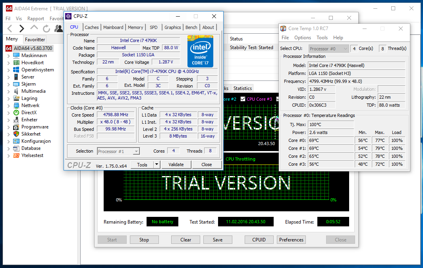Click the Intel Core i7 logo
Viewport: 423px width, 268px height.
[200, 51]
